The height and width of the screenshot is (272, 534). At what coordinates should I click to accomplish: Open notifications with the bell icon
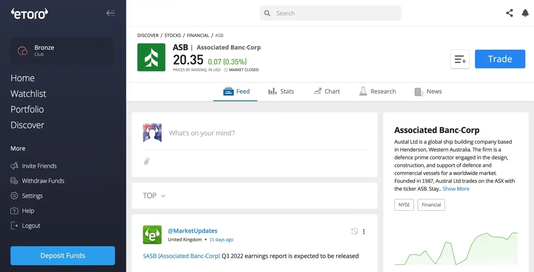click(x=525, y=13)
